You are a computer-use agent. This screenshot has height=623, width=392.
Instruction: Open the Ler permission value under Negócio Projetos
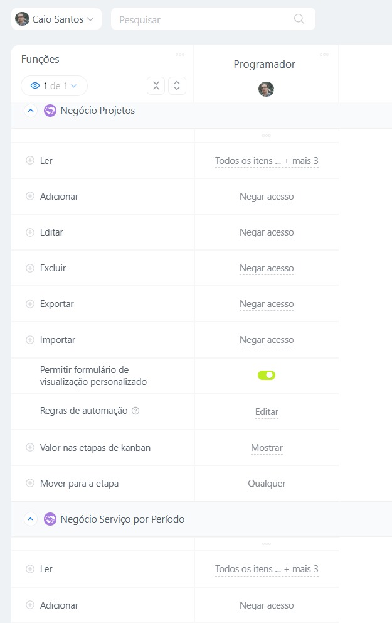[x=267, y=161]
